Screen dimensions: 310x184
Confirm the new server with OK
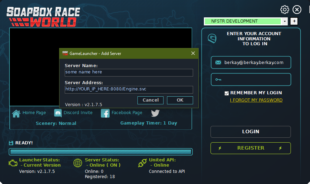pos(180,100)
